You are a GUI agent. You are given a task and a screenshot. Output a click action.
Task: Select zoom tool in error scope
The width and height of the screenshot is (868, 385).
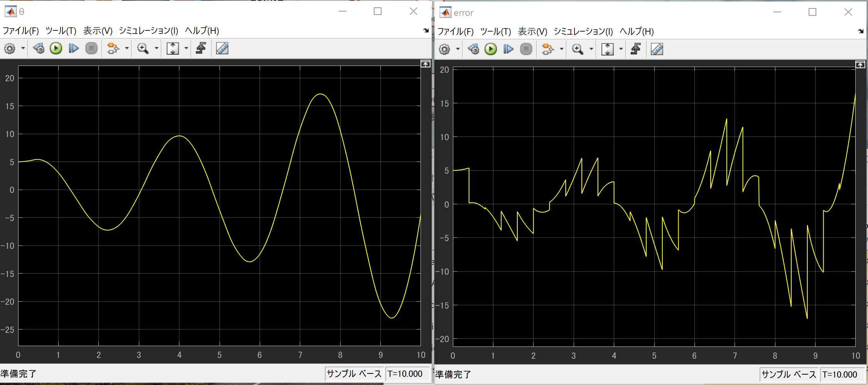pyautogui.click(x=578, y=49)
